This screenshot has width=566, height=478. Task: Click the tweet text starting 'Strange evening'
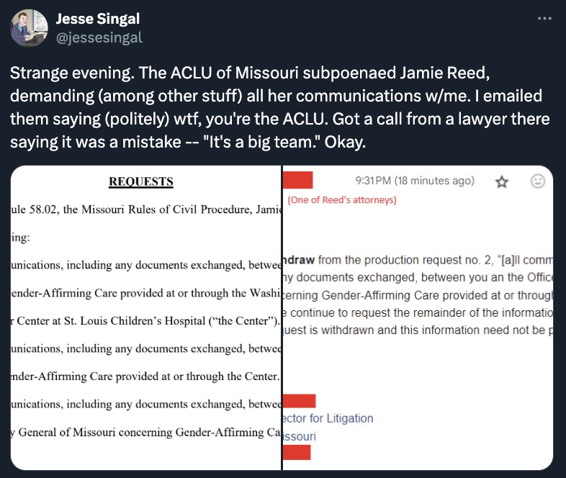pos(279,107)
